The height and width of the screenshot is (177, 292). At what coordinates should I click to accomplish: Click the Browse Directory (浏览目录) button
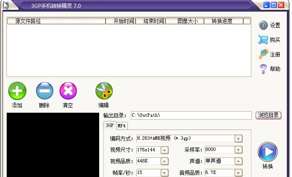coord(268,115)
